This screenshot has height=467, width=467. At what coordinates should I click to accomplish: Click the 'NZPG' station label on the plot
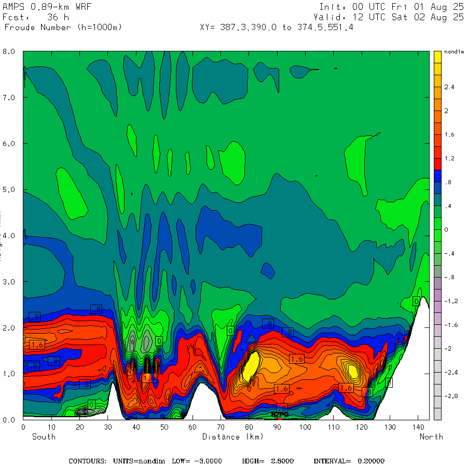tap(280, 414)
